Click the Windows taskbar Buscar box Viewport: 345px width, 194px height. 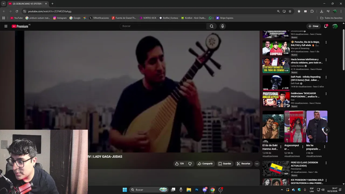149,190
